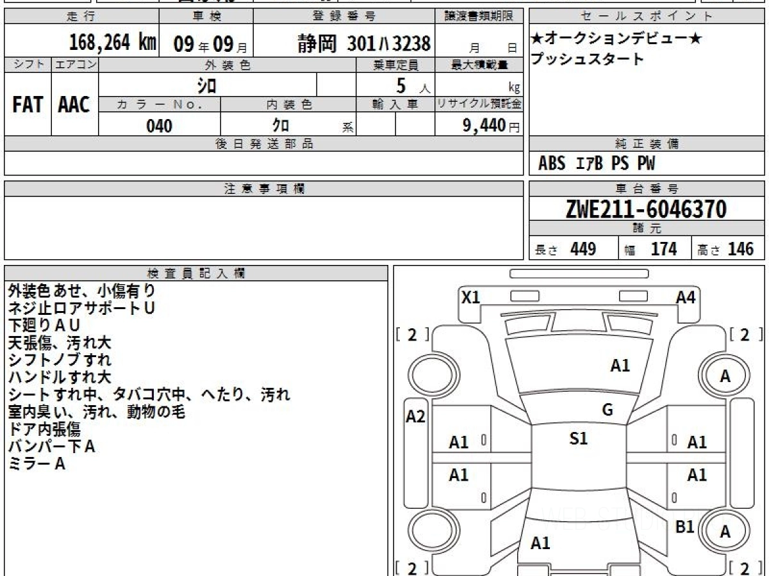Viewport: 769px width, 576px height.
Task: Select interior color value クロ
Action: [281, 125]
